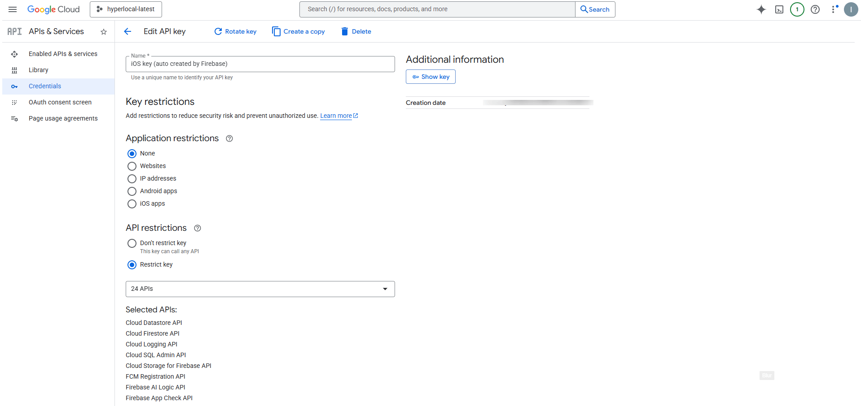Click the Page usage agreements icon
The height and width of the screenshot is (406, 861).
14,119
